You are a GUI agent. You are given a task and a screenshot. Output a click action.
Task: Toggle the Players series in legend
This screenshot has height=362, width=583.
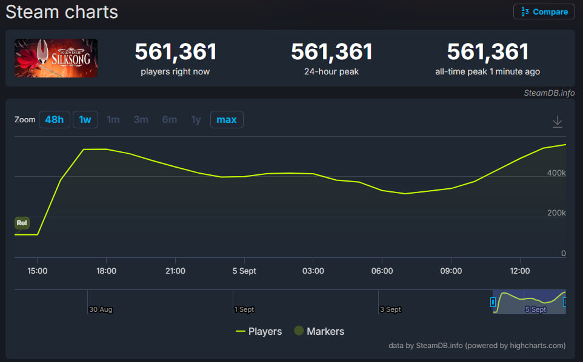[259, 331]
